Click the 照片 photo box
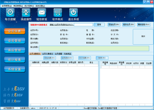Viewport: 154px width, 110px height. 143,37
